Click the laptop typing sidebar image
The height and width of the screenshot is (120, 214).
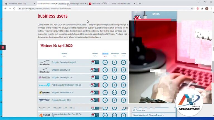[171, 62]
